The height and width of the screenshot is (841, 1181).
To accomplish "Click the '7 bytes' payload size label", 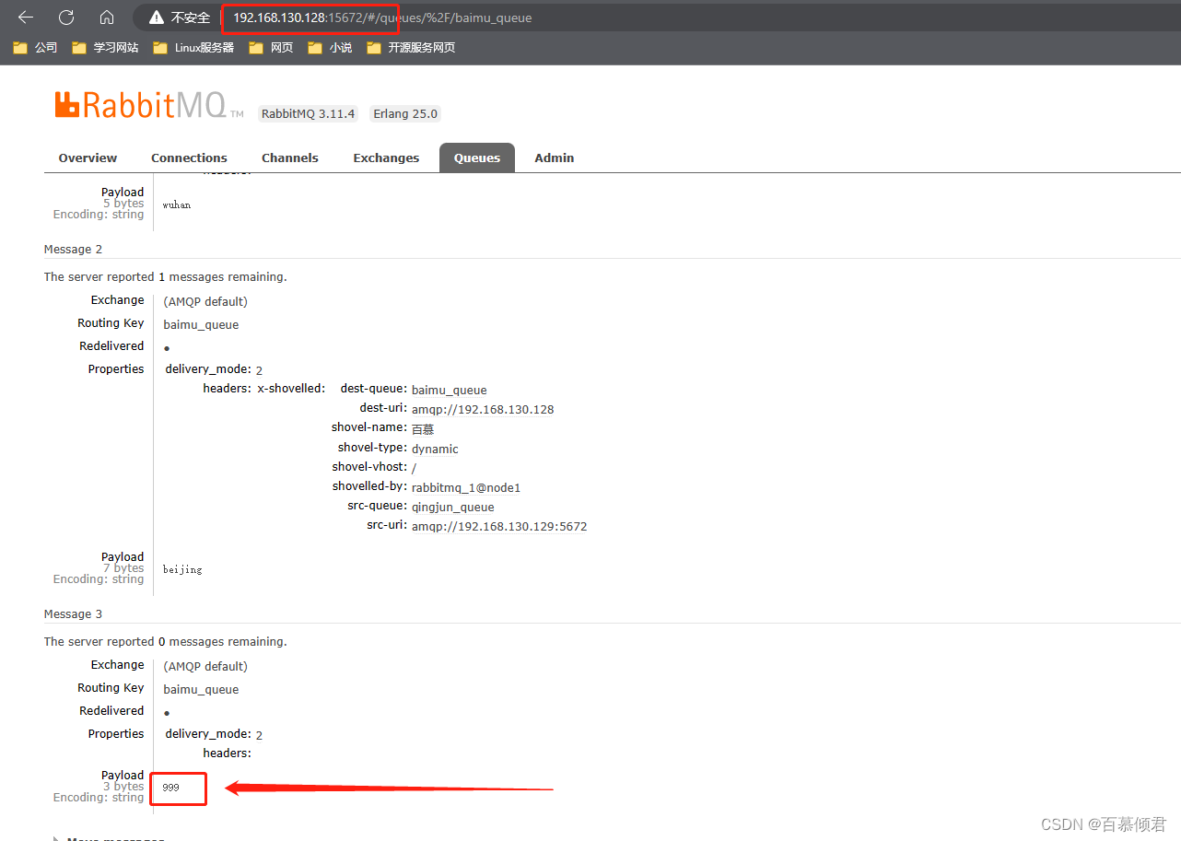I will pyautogui.click(x=123, y=568).
